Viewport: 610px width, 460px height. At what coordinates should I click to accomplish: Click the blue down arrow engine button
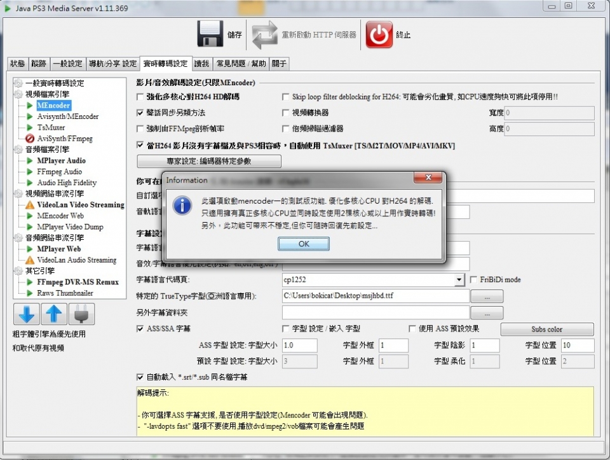pyautogui.click(x=26, y=314)
